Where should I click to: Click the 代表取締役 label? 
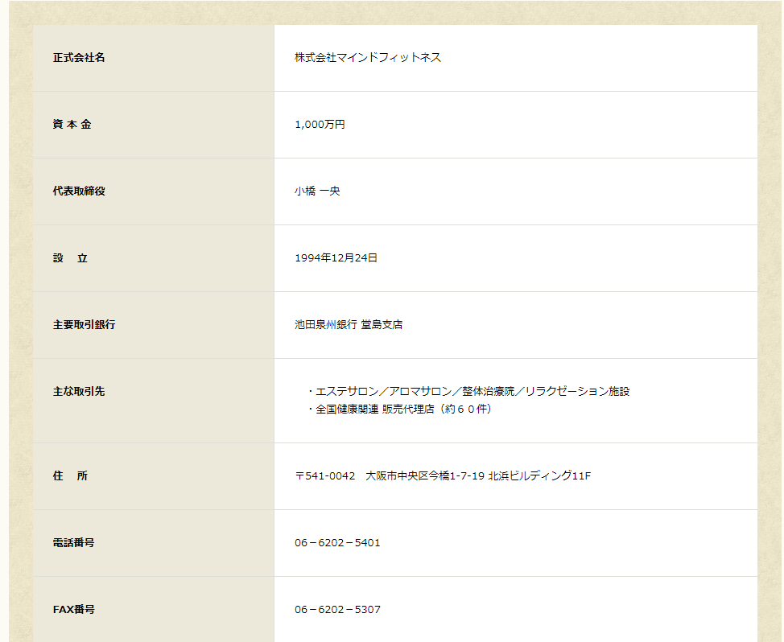tap(79, 191)
